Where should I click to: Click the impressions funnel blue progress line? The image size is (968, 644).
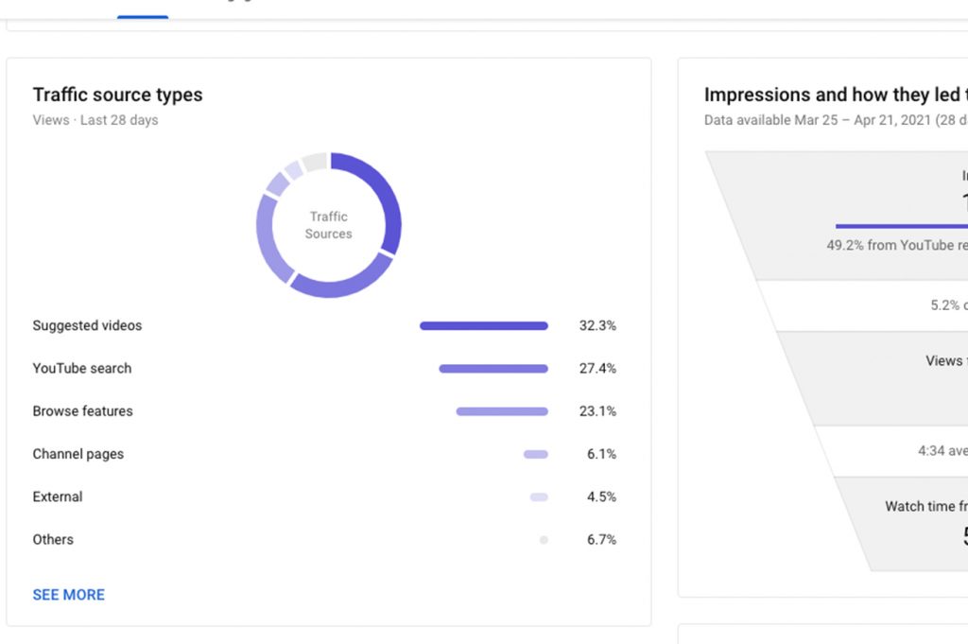pos(898,226)
